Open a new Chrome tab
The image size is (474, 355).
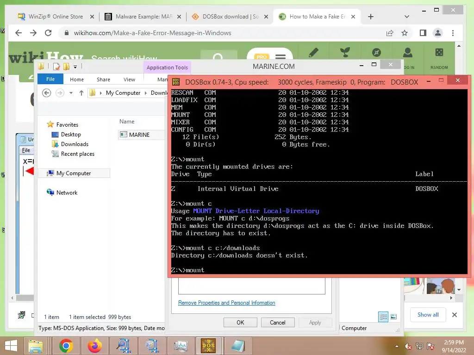(371, 17)
